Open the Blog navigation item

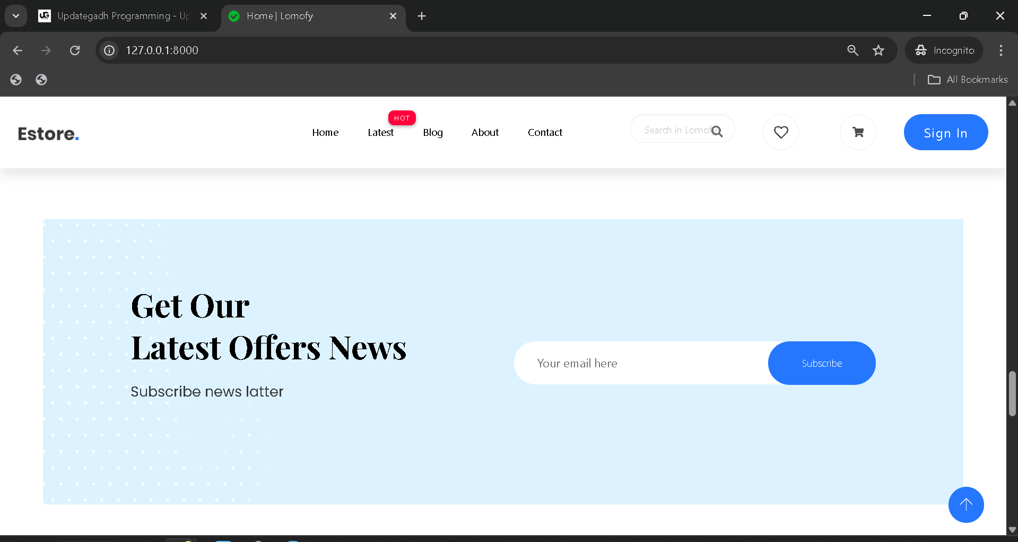tap(432, 132)
